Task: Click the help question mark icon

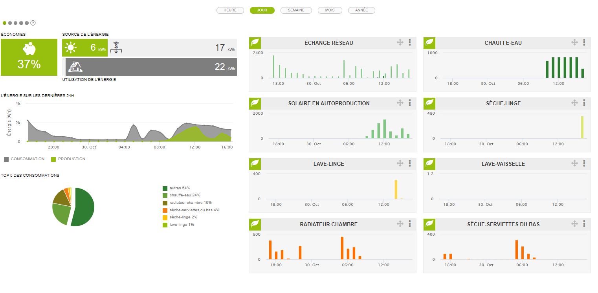Action: 33,23
